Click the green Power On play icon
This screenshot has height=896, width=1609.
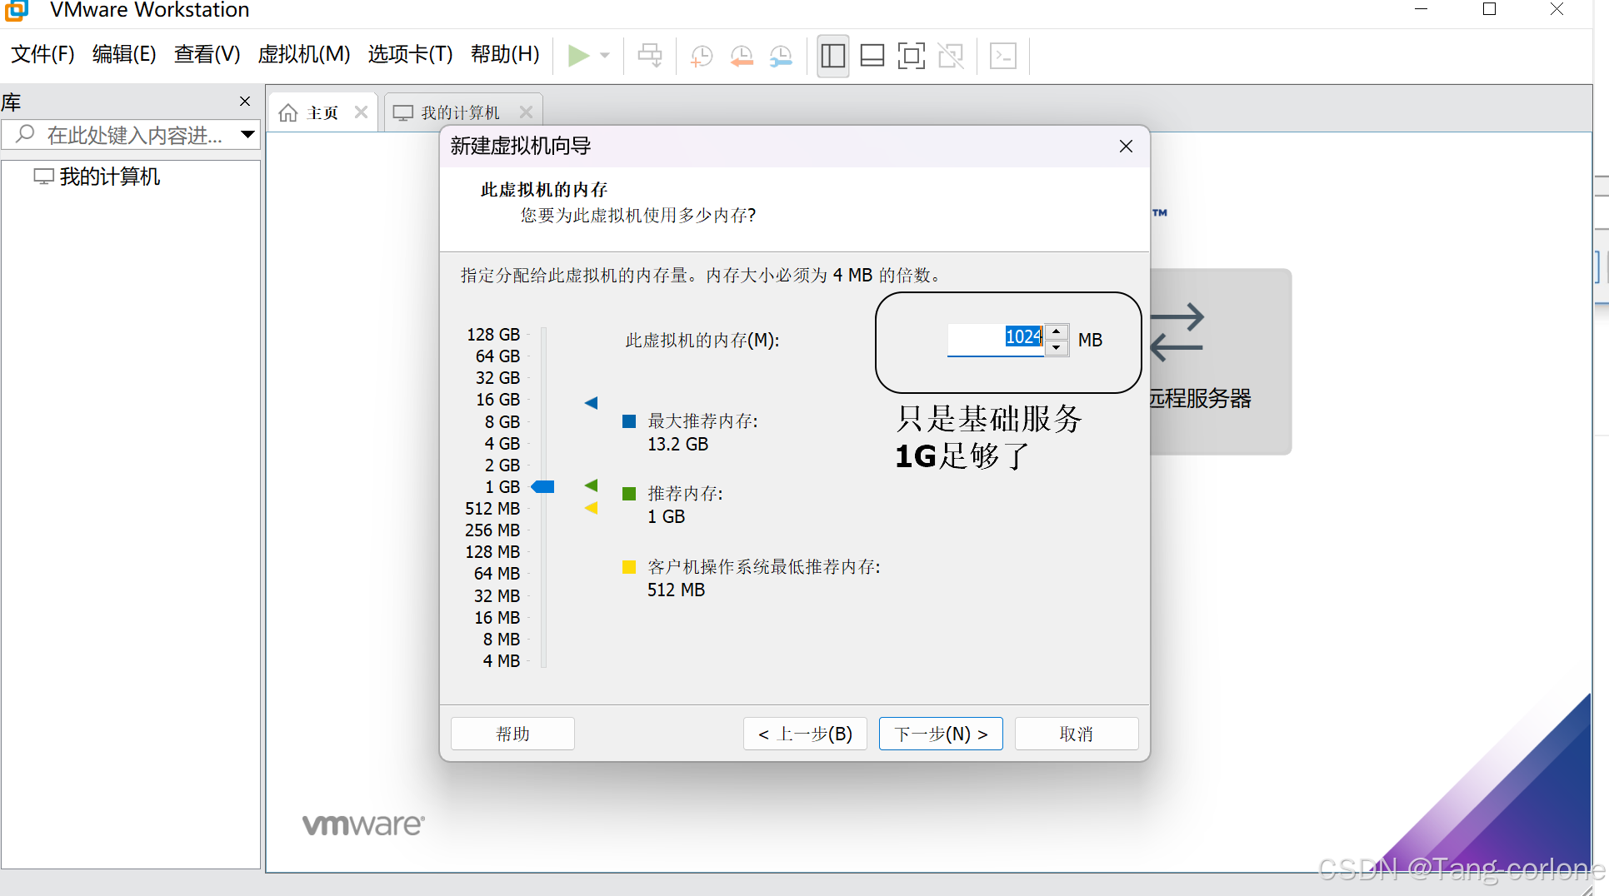click(578, 56)
